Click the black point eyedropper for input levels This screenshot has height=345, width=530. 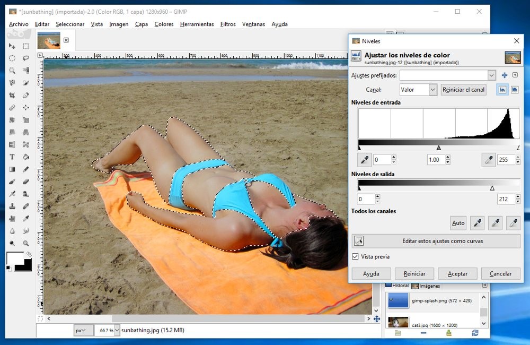click(x=364, y=160)
